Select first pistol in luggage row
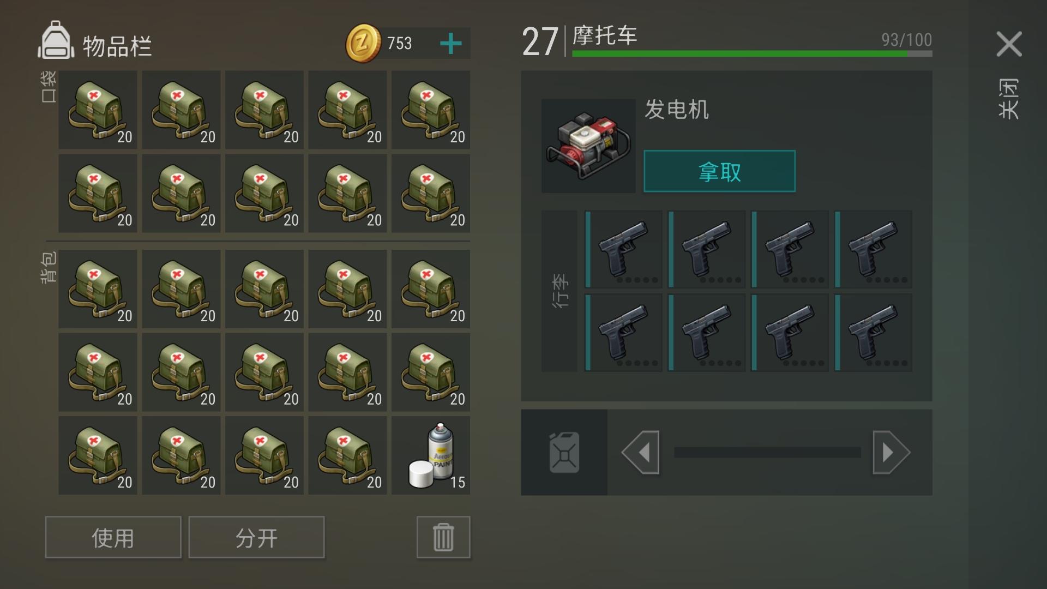The height and width of the screenshot is (589, 1047). (623, 249)
